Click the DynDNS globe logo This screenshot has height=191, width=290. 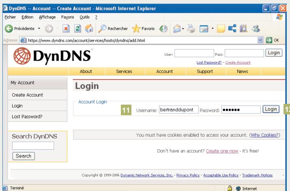(22, 56)
